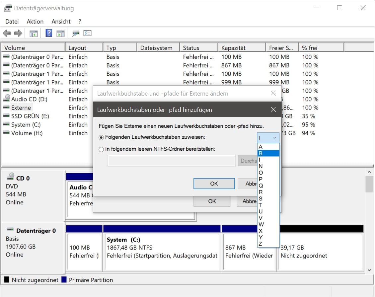Choose drive letter U from list
Screen dimensions: 375x297
click(x=268, y=211)
